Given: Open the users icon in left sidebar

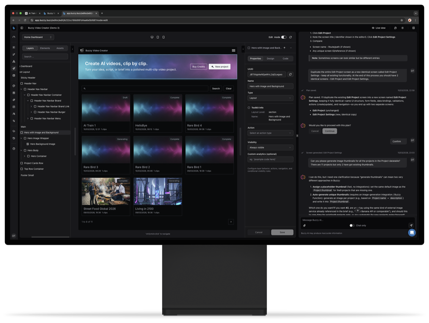Looking at the screenshot, I should pyautogui.click(x=14, y=114).
